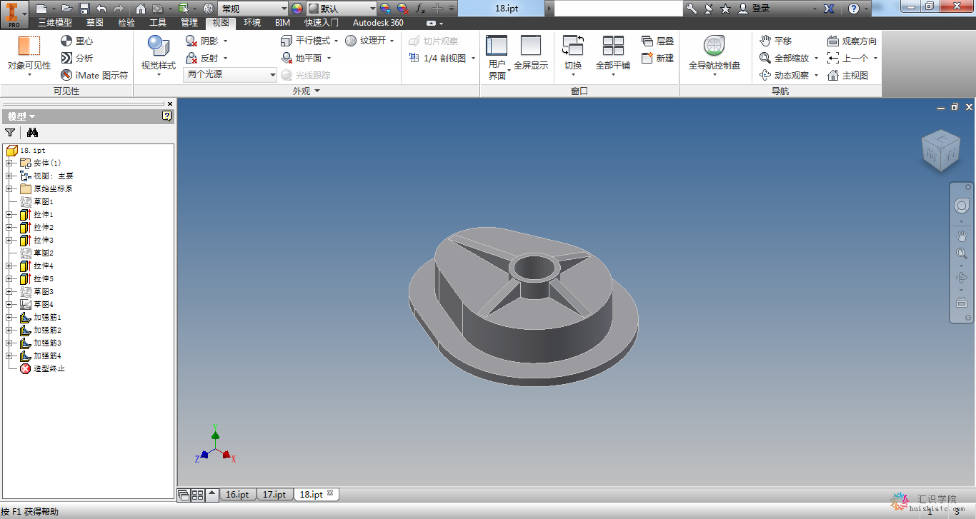Click the fx parameters icon
Screen dimensions: 976x519
click(x=421, y=9)
